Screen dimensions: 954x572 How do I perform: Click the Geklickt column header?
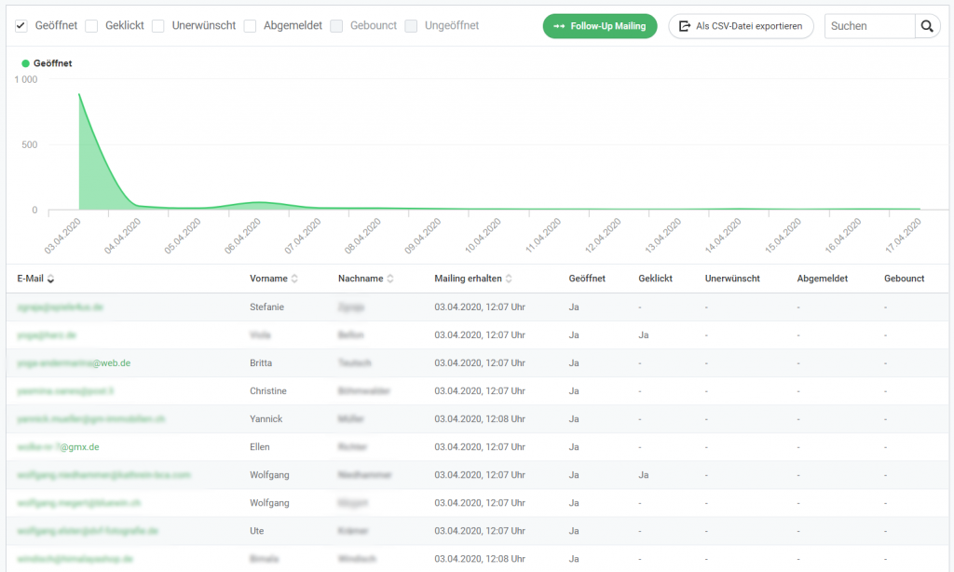click(x=655, y=279)
